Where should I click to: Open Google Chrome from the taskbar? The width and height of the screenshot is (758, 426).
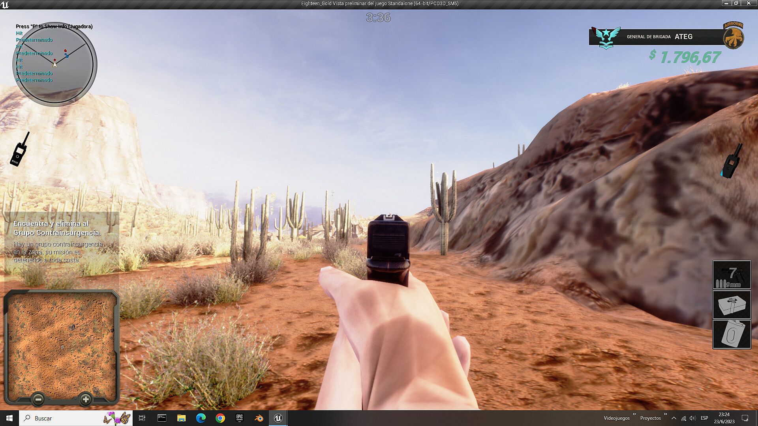220,418
